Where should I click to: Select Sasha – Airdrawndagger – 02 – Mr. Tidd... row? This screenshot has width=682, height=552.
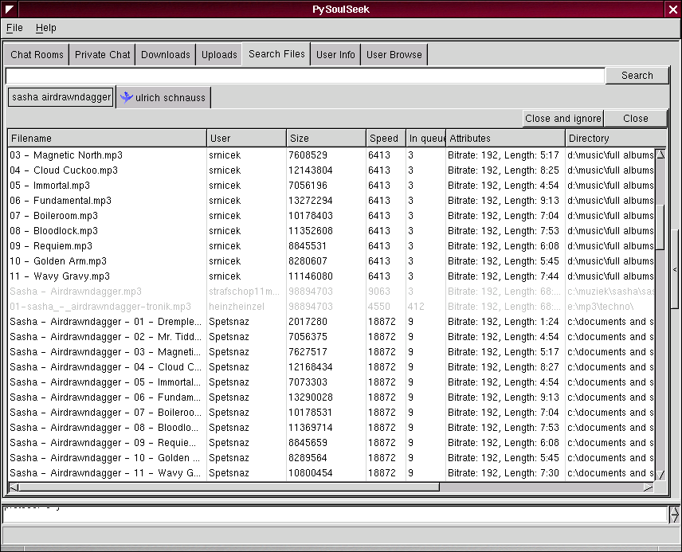click(x=331, y=337)
